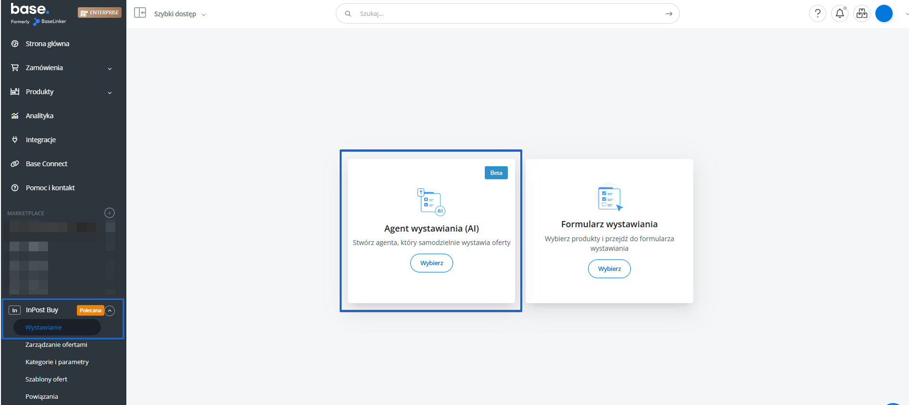
Task: Click the help question mark icon
Action: pyautogui.click(x=817, y=14)
